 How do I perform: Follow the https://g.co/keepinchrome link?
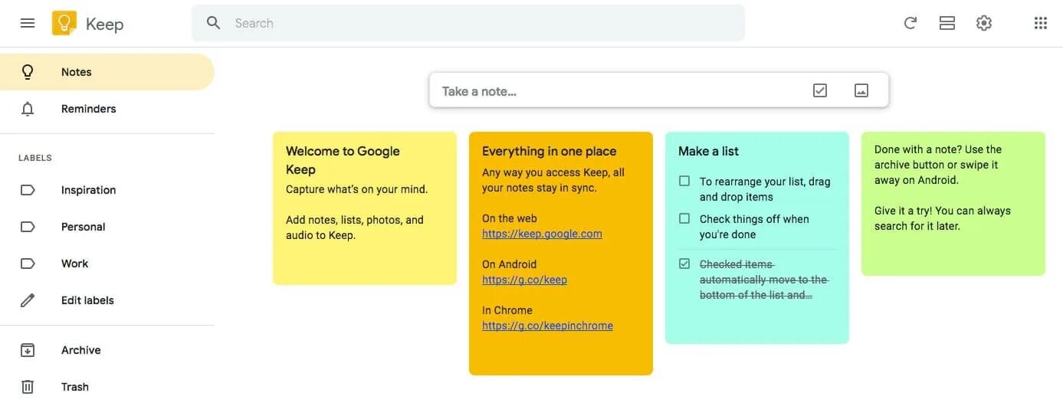click(x=547, y=326)
